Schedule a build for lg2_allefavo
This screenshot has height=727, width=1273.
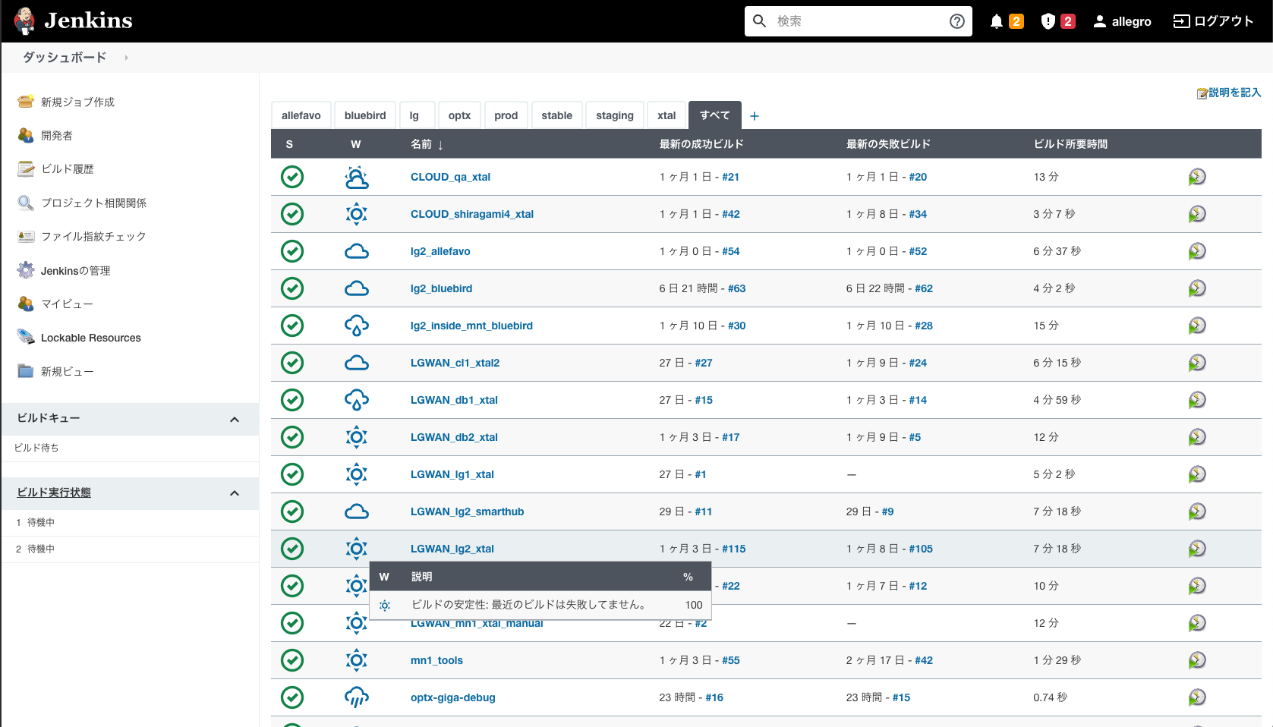pyautogui.click(x=1197, y=251)
